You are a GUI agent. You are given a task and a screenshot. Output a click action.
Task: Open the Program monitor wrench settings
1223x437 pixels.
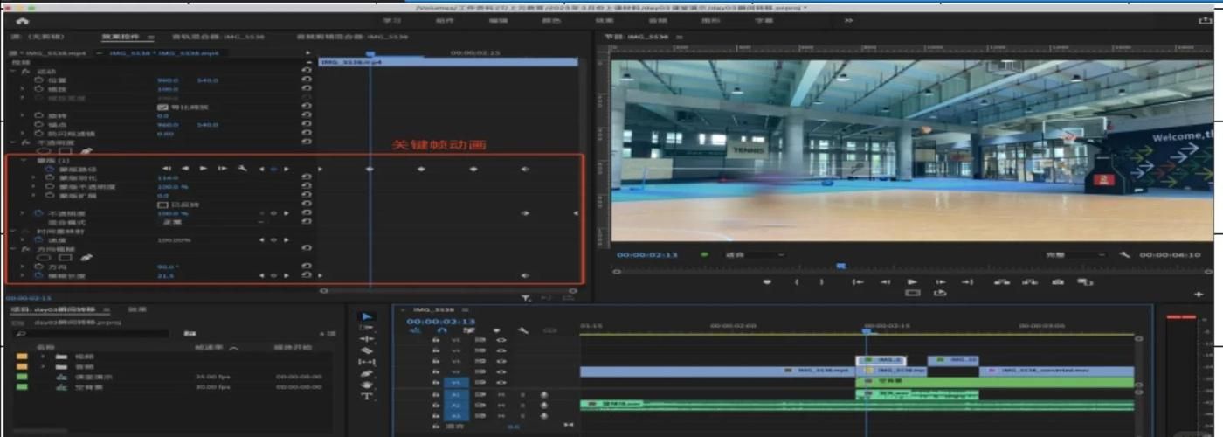tap(1124, 255)
